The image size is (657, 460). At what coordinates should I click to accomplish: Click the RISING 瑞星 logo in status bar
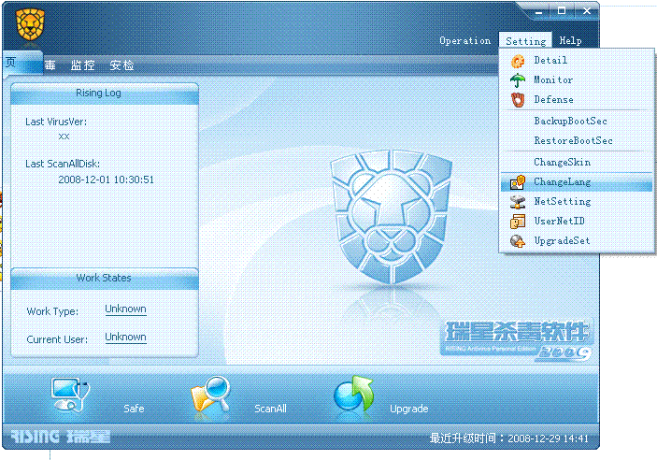point(61,437)
